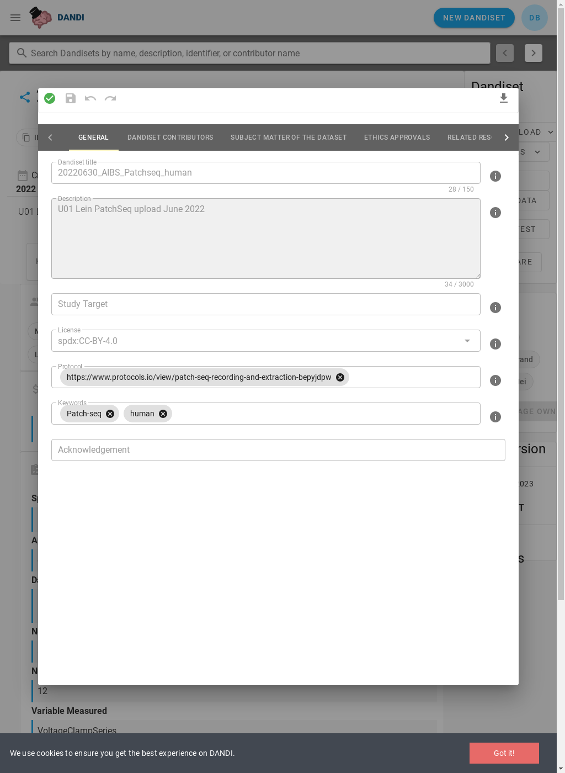The width and height of the screenshot is (565, 773).
Task: Click into the Dandiset title field
Action: (x=265, y=173)
